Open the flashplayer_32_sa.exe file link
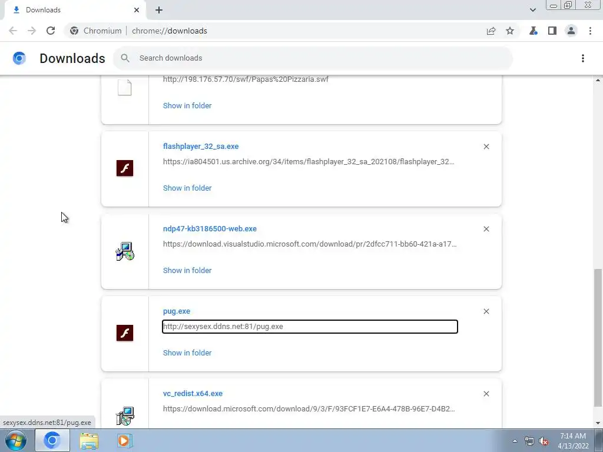 (201, 147)
